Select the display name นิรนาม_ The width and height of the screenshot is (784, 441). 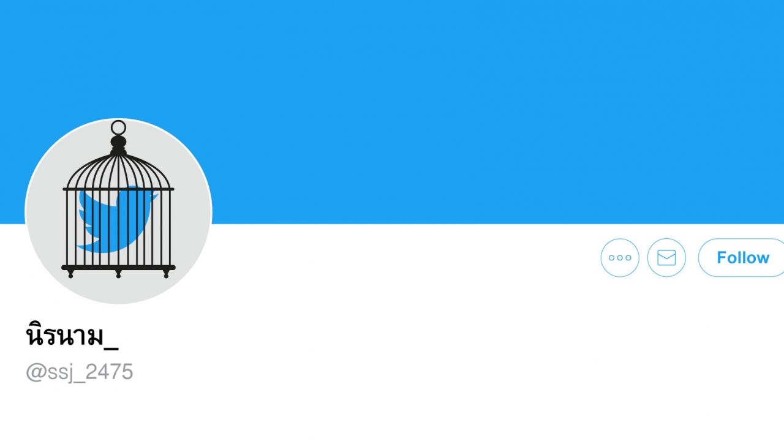(72, 336)
